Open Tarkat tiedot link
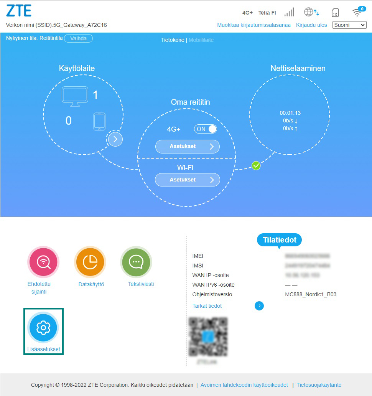 [207, 306]
